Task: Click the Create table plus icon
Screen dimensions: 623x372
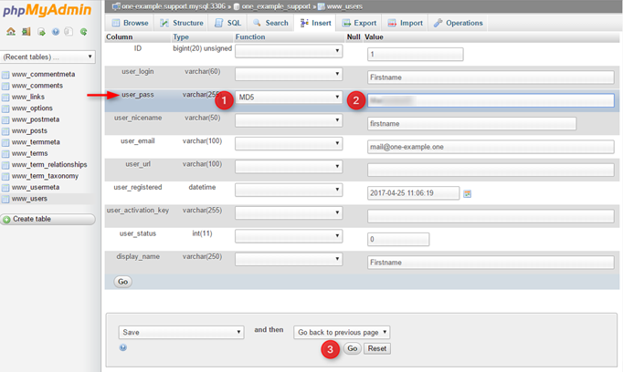Action: pyautogui.click(x=6, y=220)
